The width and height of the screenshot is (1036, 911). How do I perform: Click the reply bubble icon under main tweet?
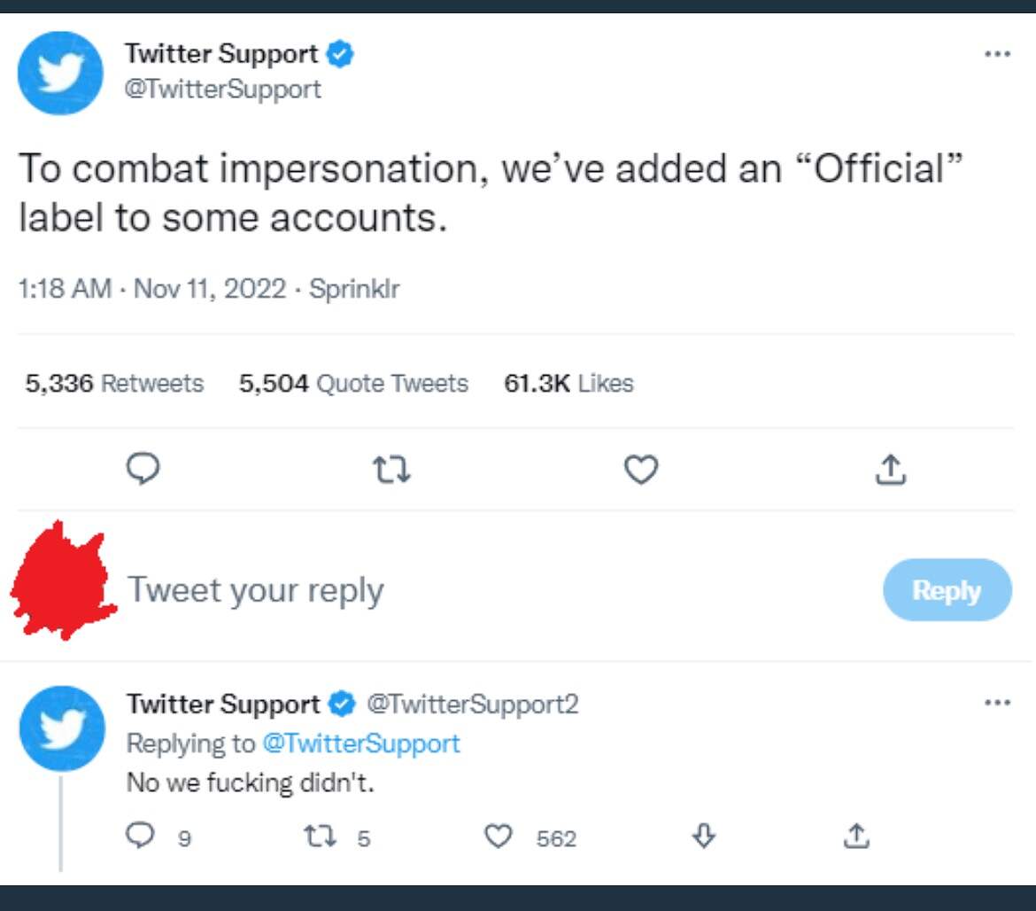click(143, 469)
